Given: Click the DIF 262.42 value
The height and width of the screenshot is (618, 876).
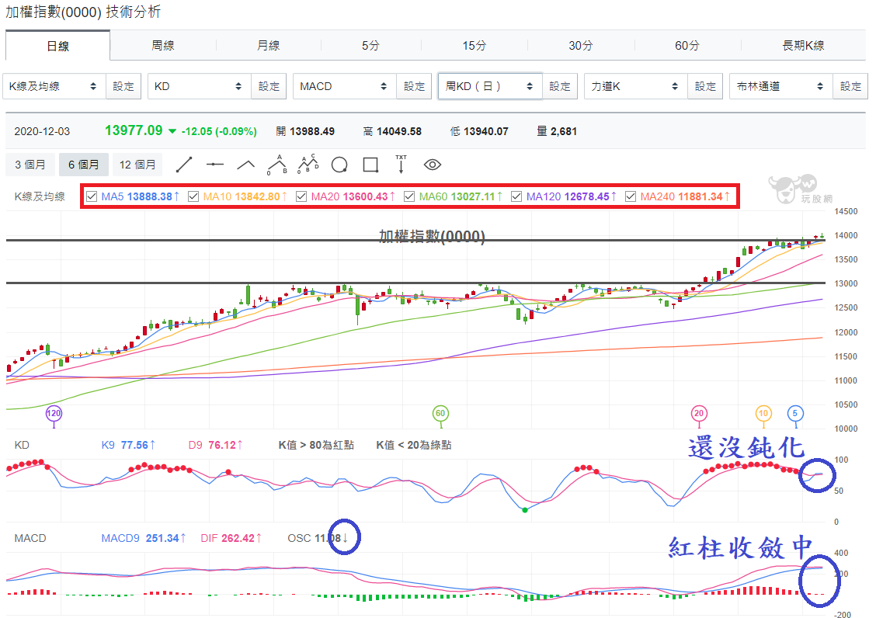Looking at the screenshot, I should 231,538.
